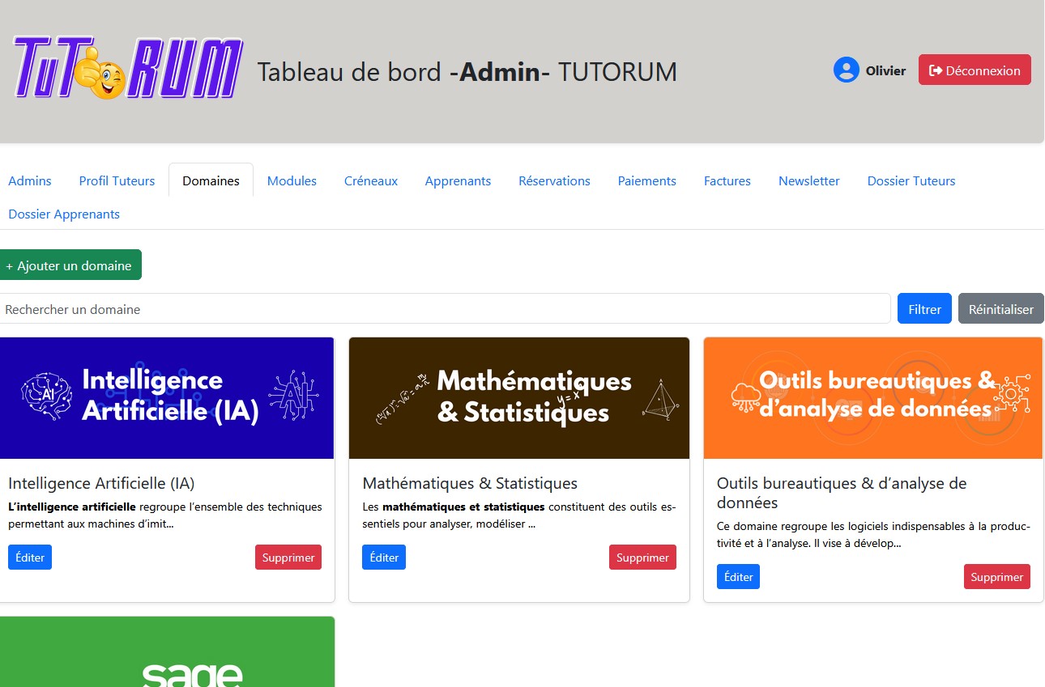1045x687 pixels.
Task: Delete the Mathématiques & Statistiques domain
Action: (642, 558)
